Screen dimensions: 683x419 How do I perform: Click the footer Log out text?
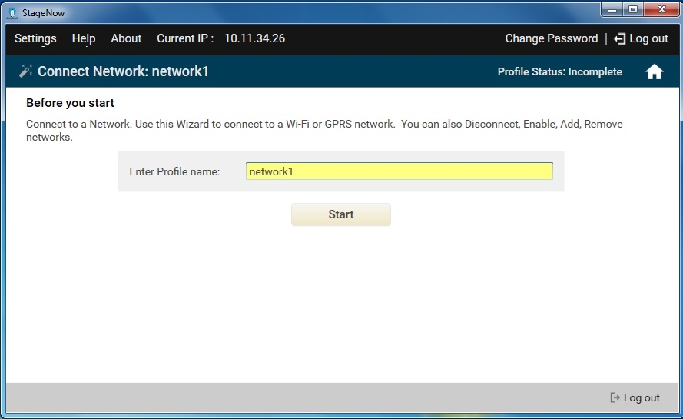click(642, 397)
